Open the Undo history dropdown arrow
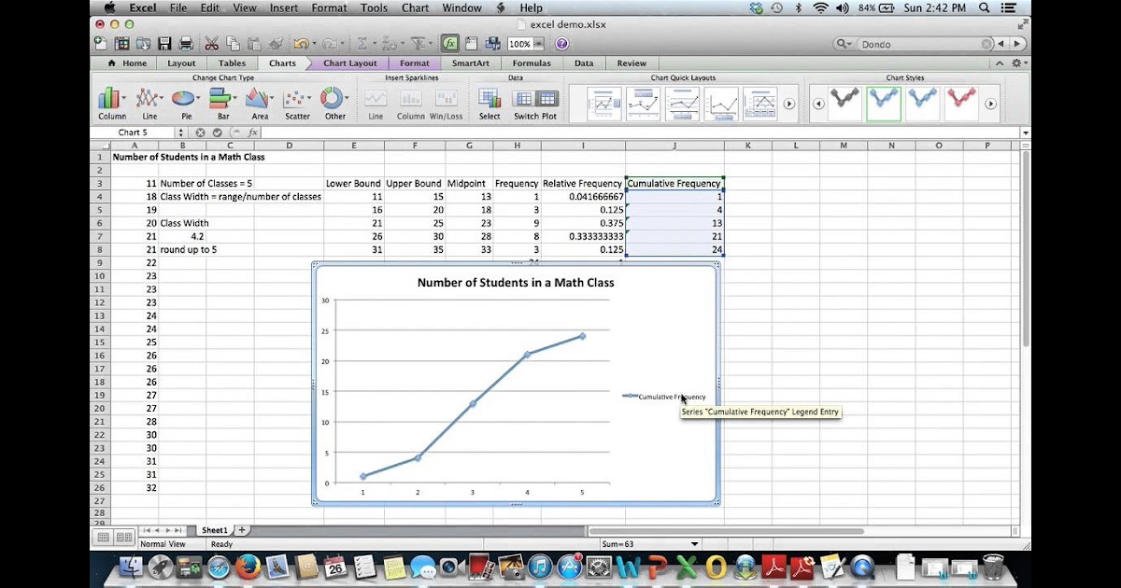The width and height of the screenshot is (1121, 588). click(317, 44)
